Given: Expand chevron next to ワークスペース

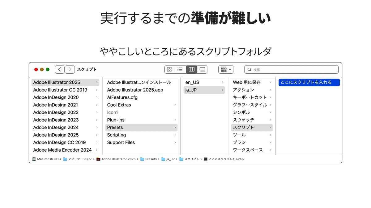Looking at the screenshot, I should [270, 150].
